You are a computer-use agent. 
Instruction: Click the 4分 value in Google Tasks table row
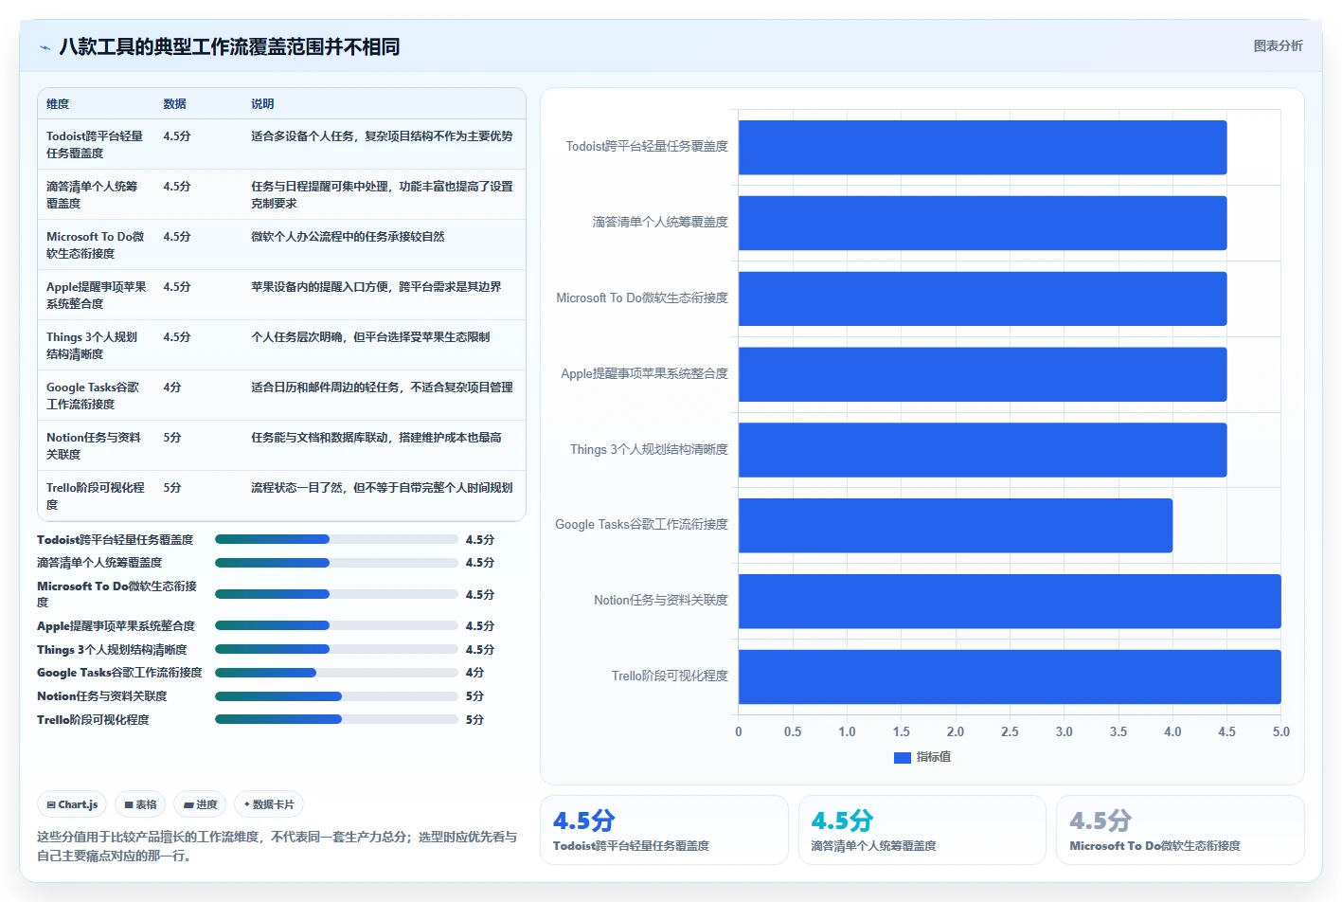172,388
